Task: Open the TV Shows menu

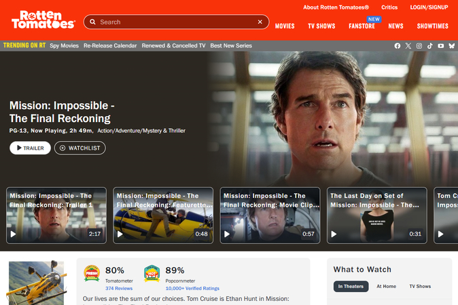Action: 321,26
